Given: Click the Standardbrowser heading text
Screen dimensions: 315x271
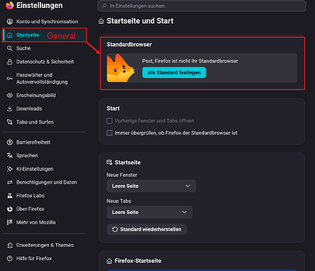Looking at the screenshot, I should tap(129, 45).
